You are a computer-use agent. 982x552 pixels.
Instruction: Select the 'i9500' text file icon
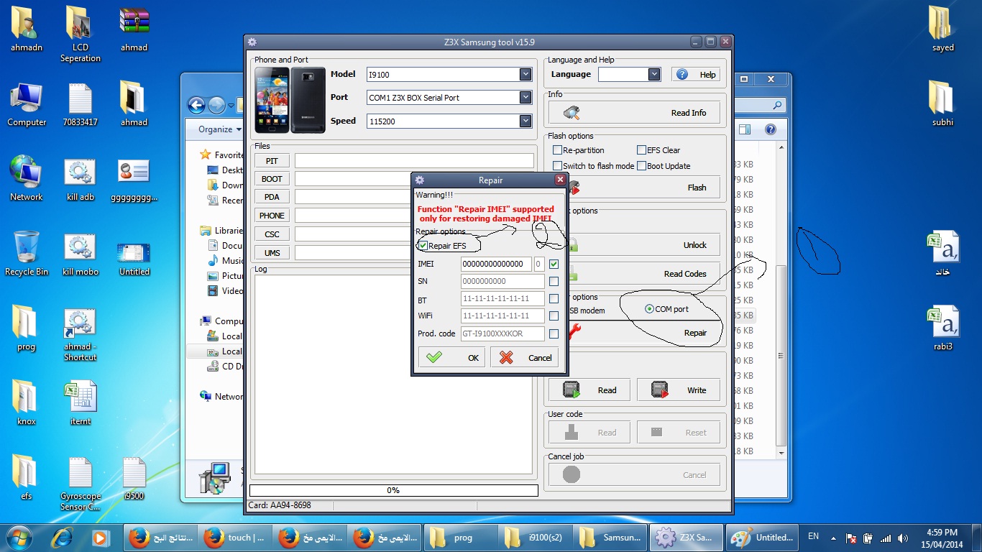[x=134, y=478]
